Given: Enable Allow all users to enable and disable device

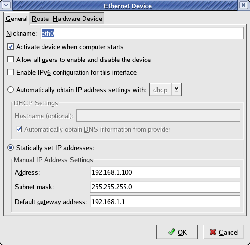Looking at the screenshot, I should [10, 60].
